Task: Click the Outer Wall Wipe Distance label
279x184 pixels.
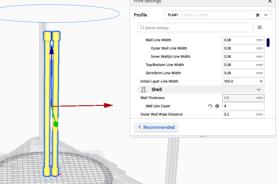Action: coord(161,114)
